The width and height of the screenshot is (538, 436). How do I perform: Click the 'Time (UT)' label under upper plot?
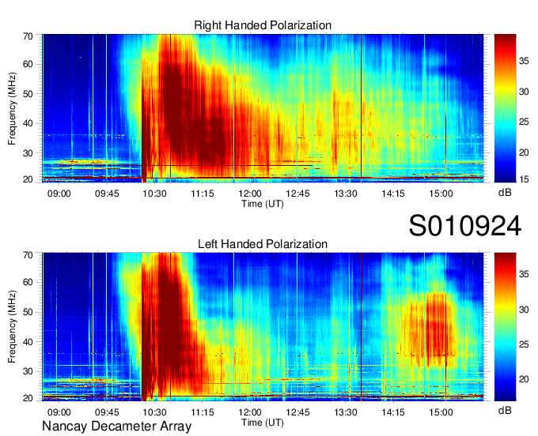[x=263, y=204]
